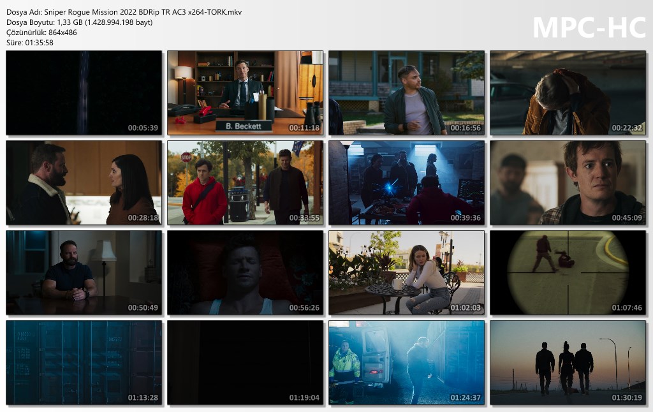
Task: Click the thumbnail stamped 00:28:18
Action: (x=84, y=183)
